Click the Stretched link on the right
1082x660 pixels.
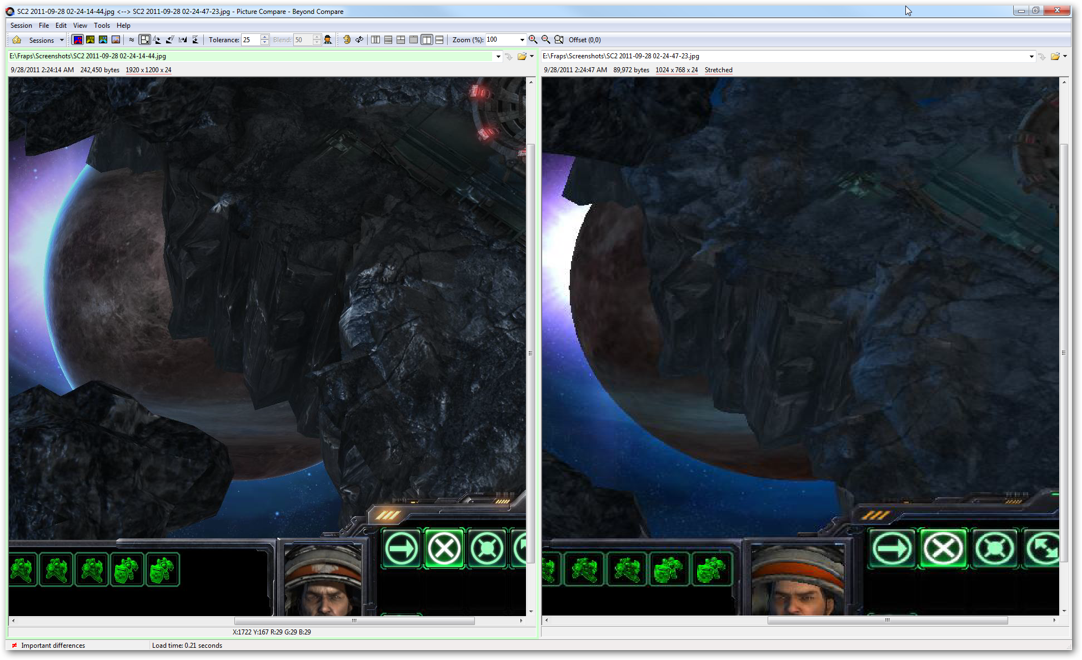pos(718,70)
